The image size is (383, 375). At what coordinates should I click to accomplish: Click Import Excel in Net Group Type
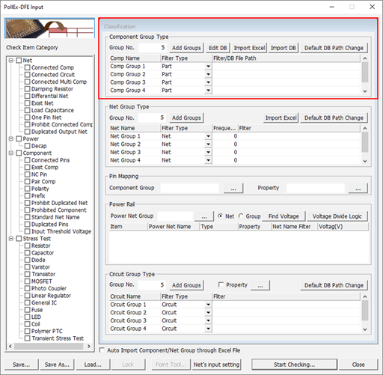(x=281, y=118)
